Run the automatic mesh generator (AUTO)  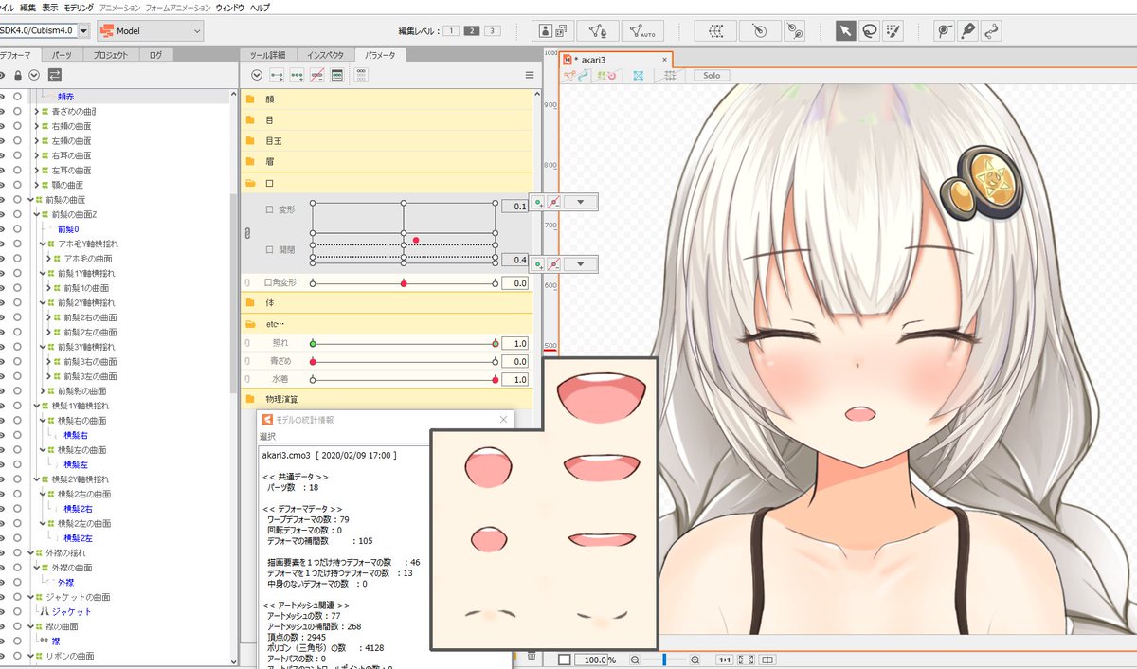(x=643, y=30)
